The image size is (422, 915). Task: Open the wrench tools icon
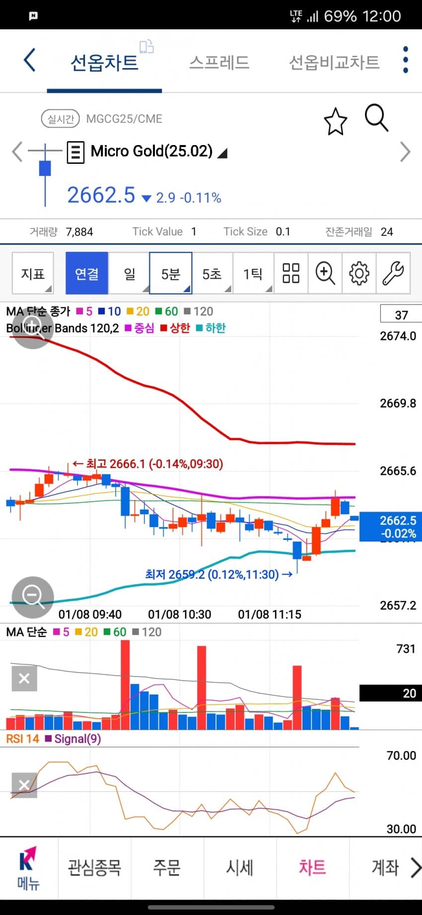pos(393,273)
